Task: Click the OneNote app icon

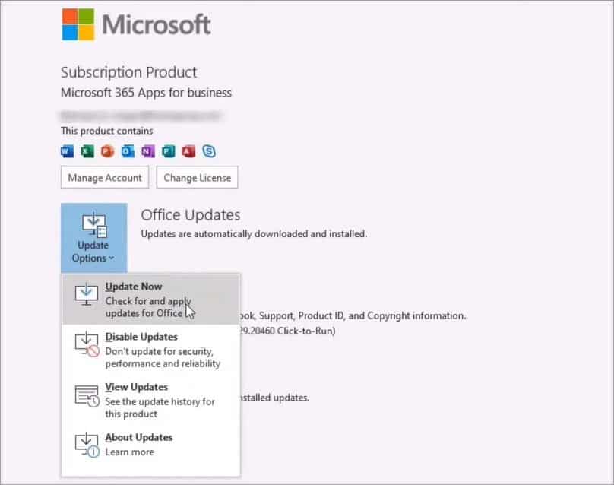Action: (148, 151)
